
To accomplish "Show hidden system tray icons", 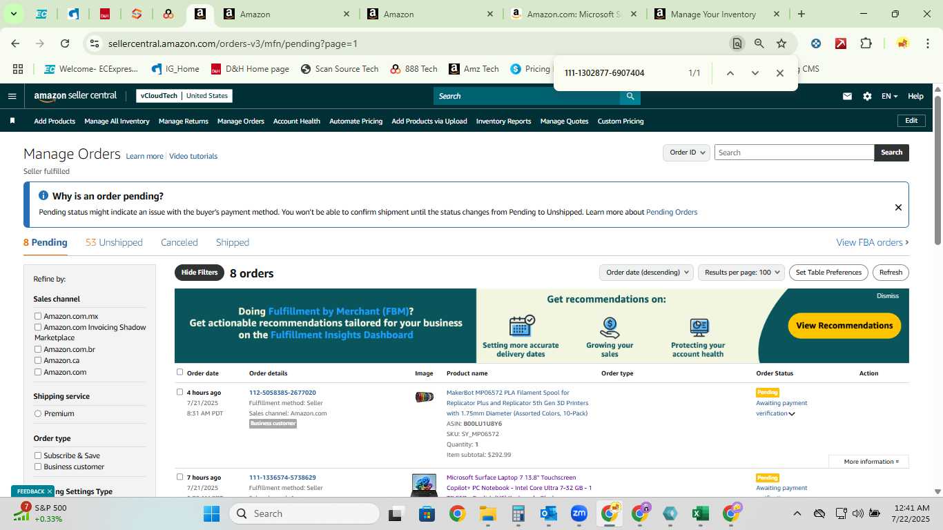I will (797, 513).
